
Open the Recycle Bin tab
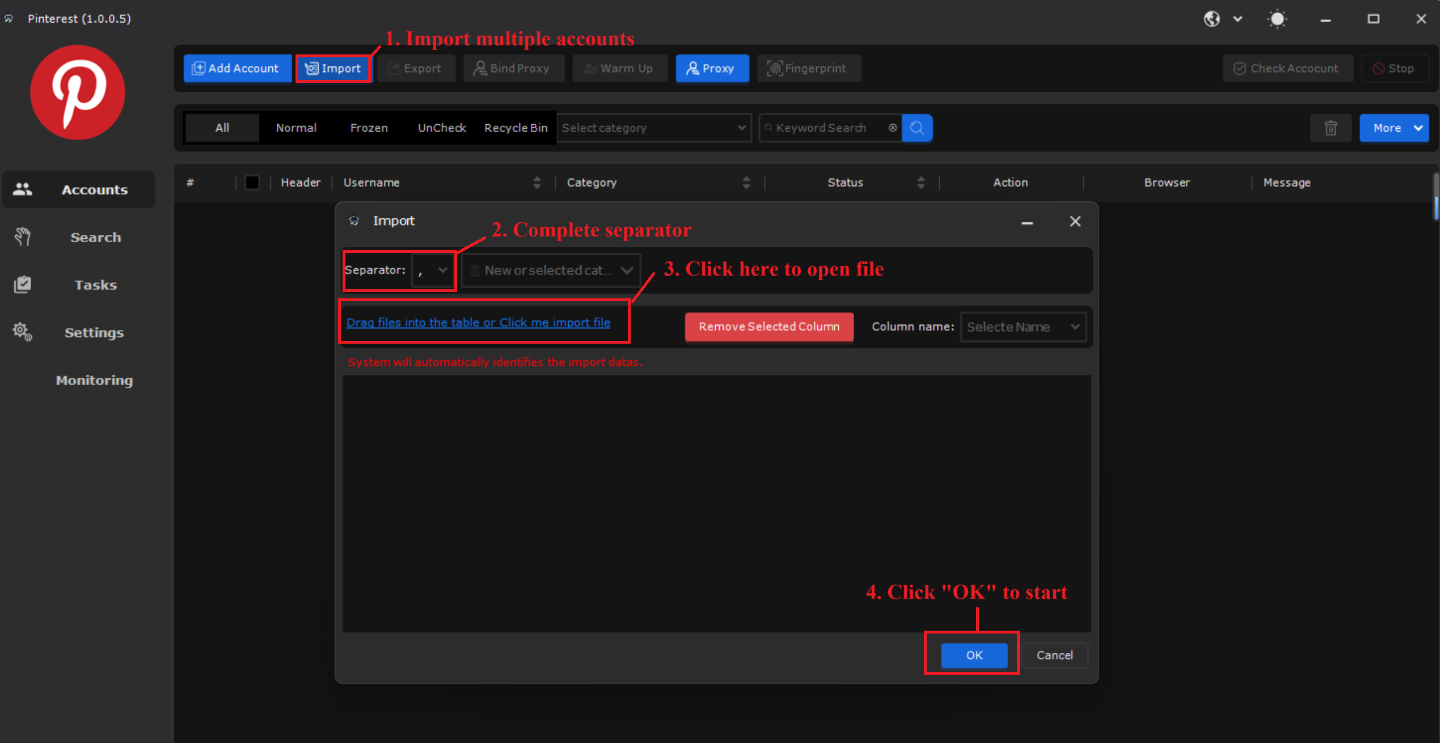tap(516, 128)
